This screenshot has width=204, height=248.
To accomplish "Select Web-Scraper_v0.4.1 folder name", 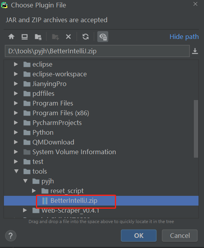I will coord(70,210).
